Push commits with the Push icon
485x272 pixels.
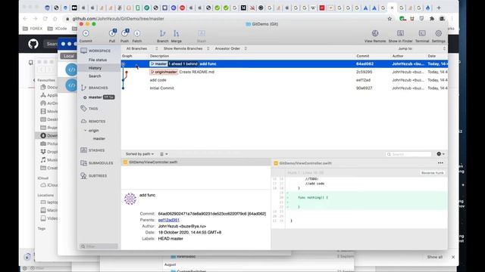click(x=124, y=33)
